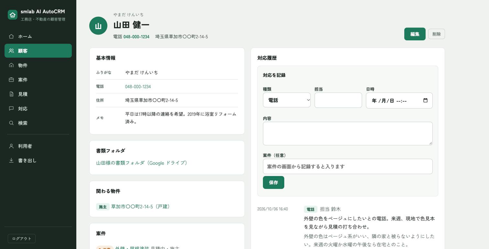Click the 編集 button
Viewport: 489px width, 249px height.
(x=415, y=34)
